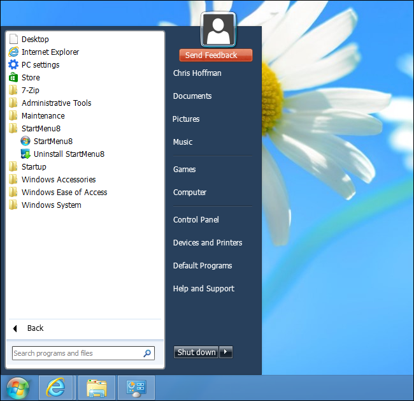414x401 pixels.
Task: Open Internet Explorer from the taskbar
Action: pyautogui.click(x=55, y=388)
